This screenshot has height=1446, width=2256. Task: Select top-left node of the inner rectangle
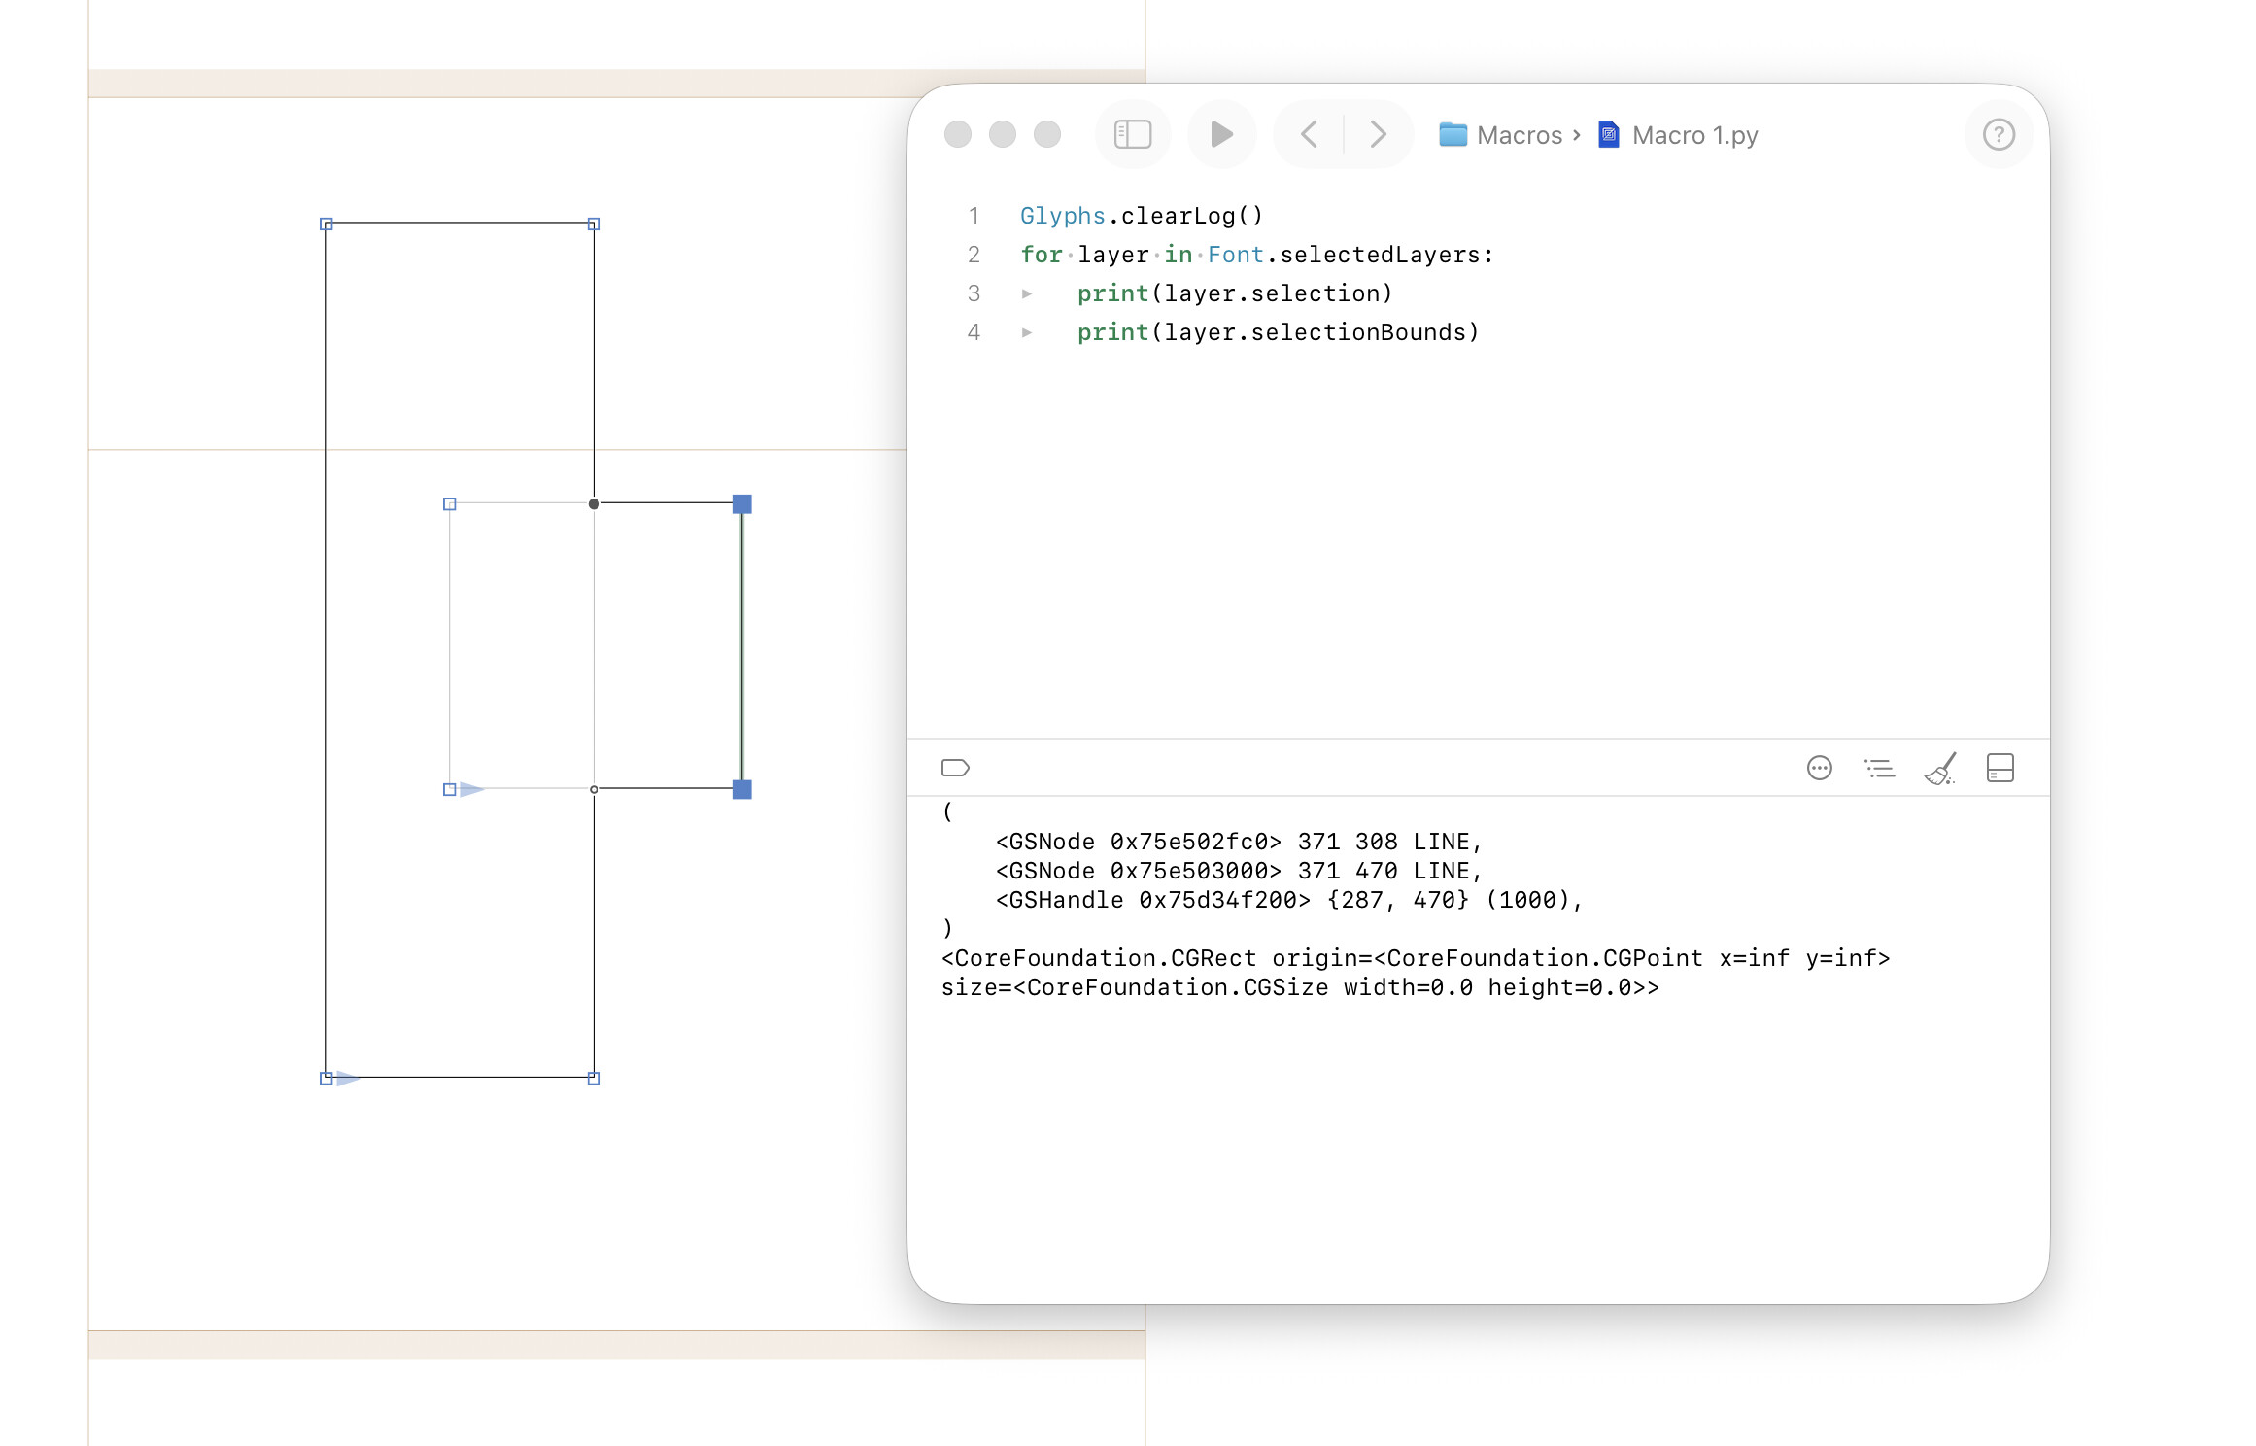pyautogui.click(x=449, y=503)
